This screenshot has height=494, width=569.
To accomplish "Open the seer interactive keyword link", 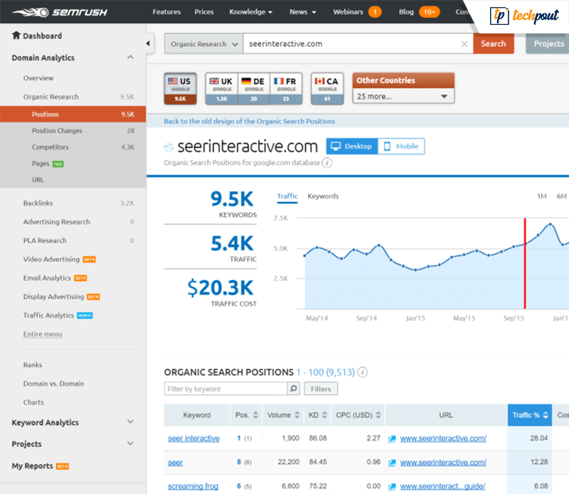I will tap(193, 438).
